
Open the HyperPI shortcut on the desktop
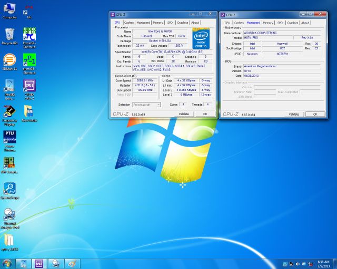(x=29, y=35)
